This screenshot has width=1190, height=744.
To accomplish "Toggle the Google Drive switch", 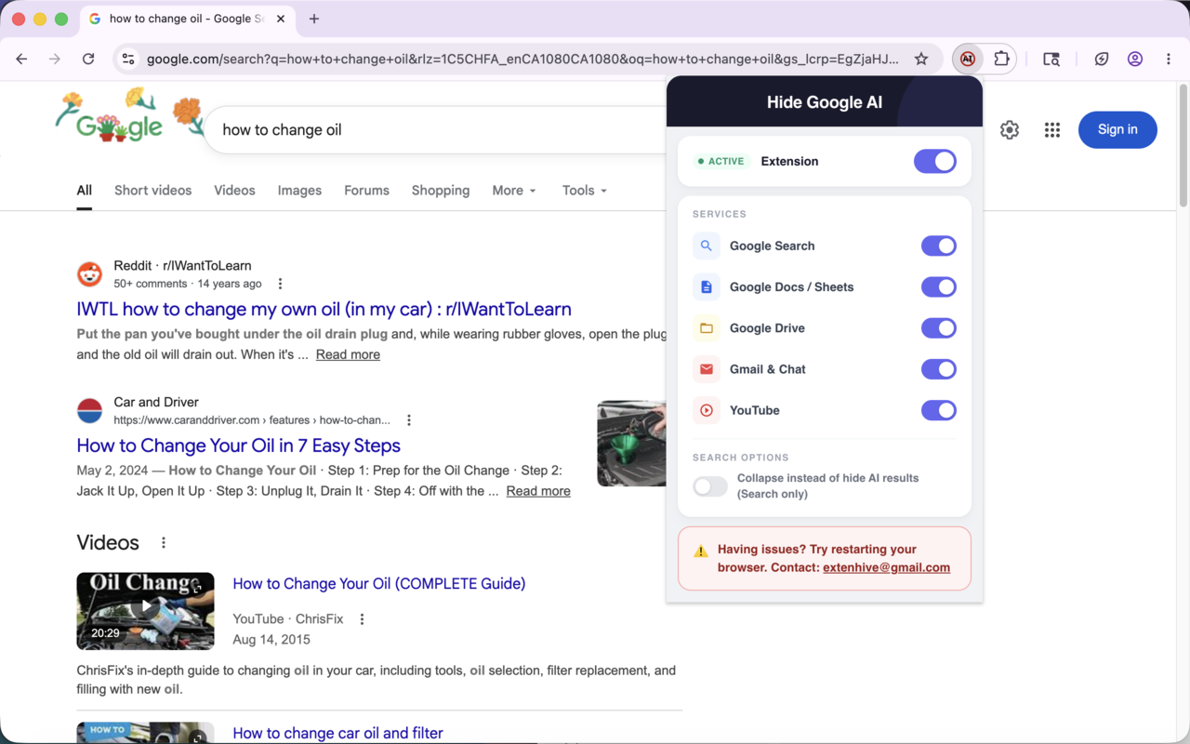I will tap(939, 328).
